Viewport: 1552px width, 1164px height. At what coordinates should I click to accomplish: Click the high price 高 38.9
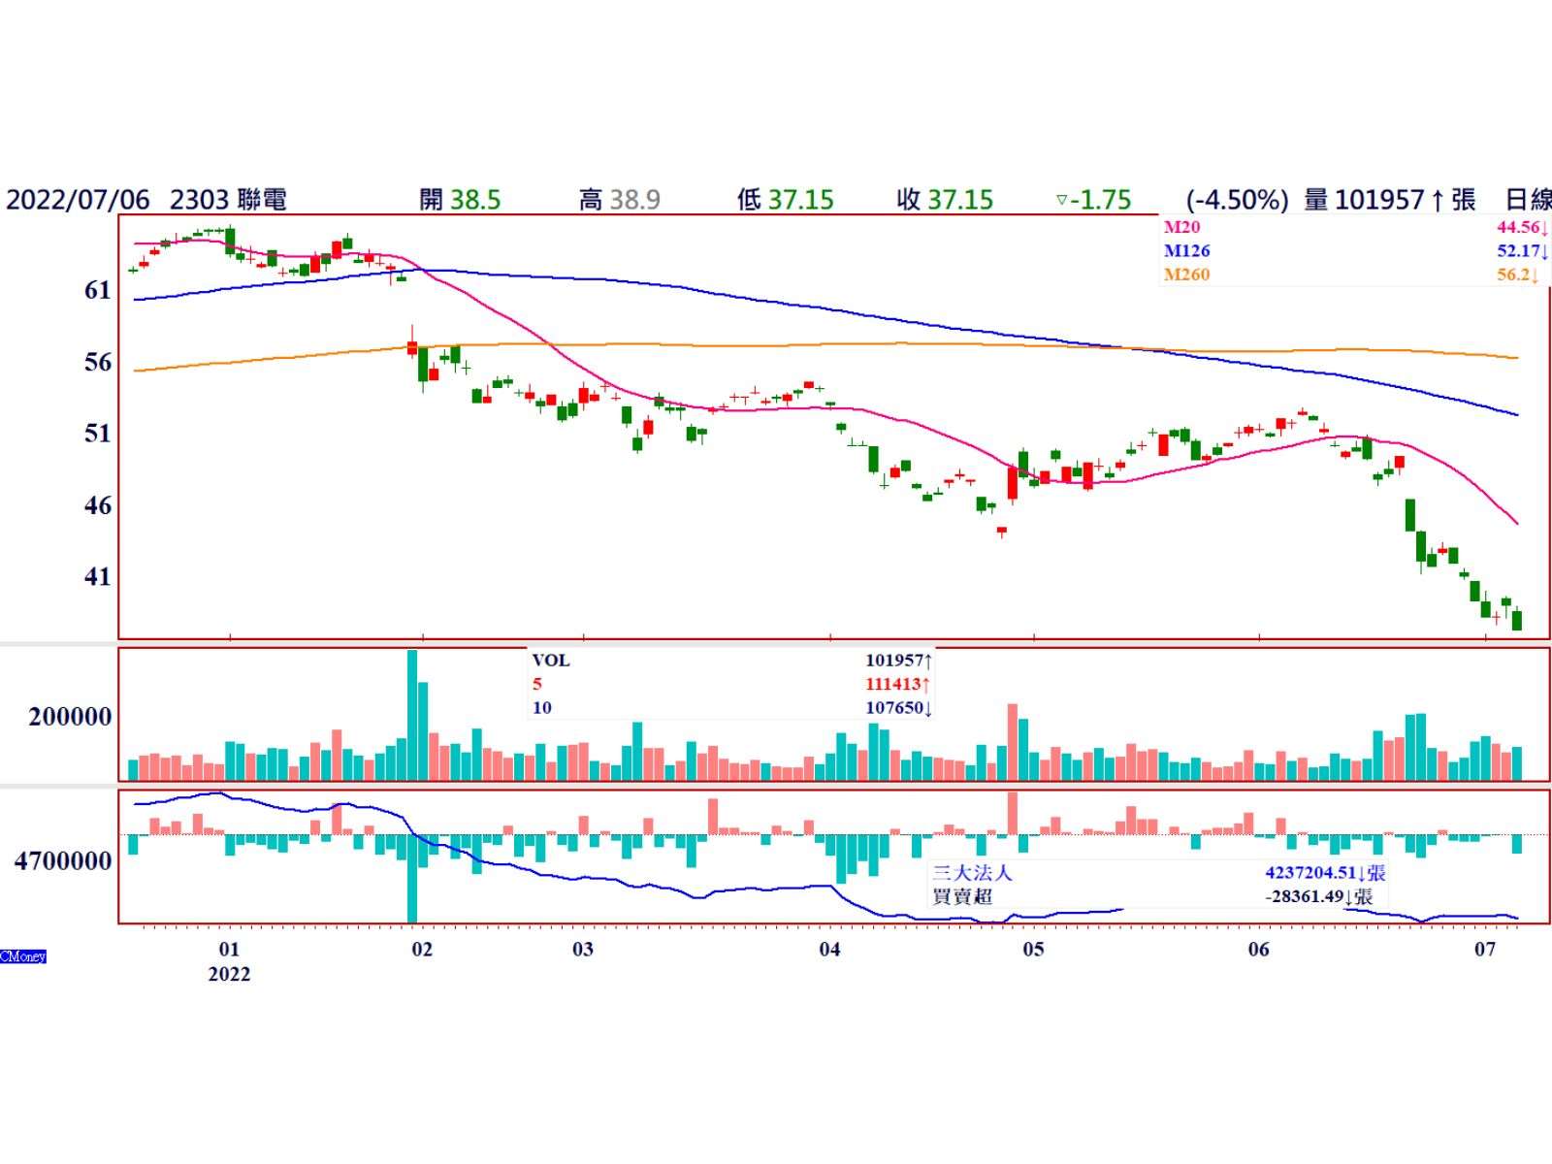coord(620,200)
